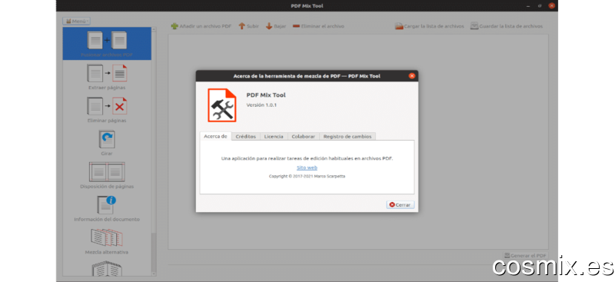Click Guardar la lista de archivos
615x282 pixels.
coord(507,26)
